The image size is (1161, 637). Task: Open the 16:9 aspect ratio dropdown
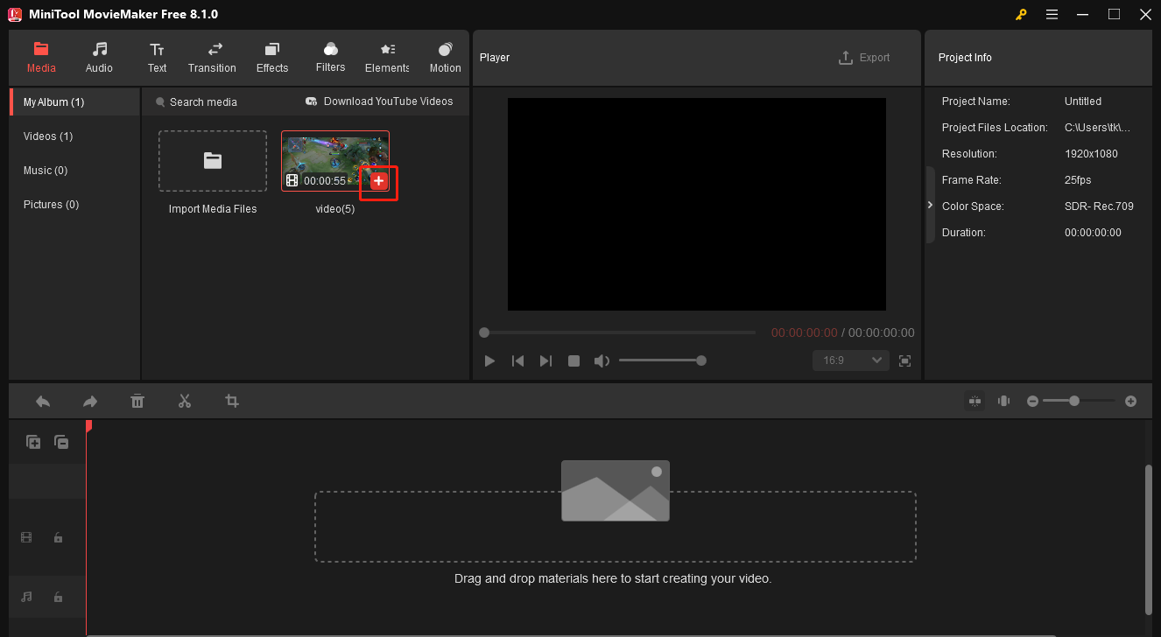pos(850,360)
